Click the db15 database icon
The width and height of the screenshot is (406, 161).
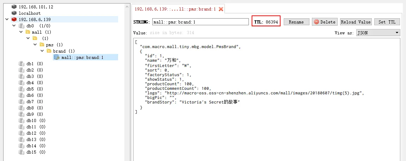[x=21, y=152]
